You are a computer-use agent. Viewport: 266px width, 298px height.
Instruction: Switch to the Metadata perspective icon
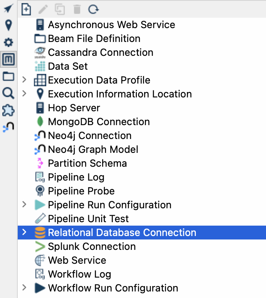pos(8,59)
